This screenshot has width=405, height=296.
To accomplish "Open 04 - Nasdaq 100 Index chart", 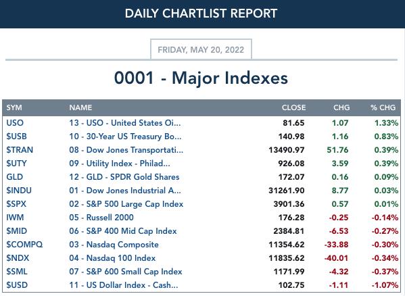I will coord(112,258).
